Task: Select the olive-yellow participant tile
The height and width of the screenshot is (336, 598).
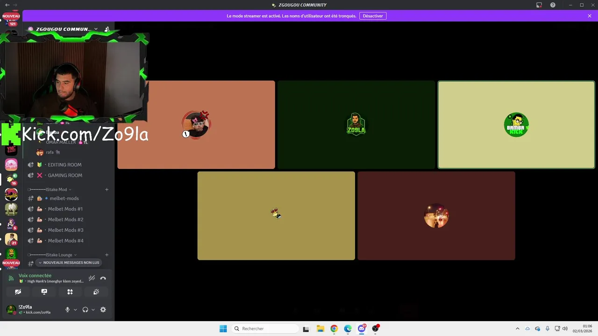Action: 276,216
